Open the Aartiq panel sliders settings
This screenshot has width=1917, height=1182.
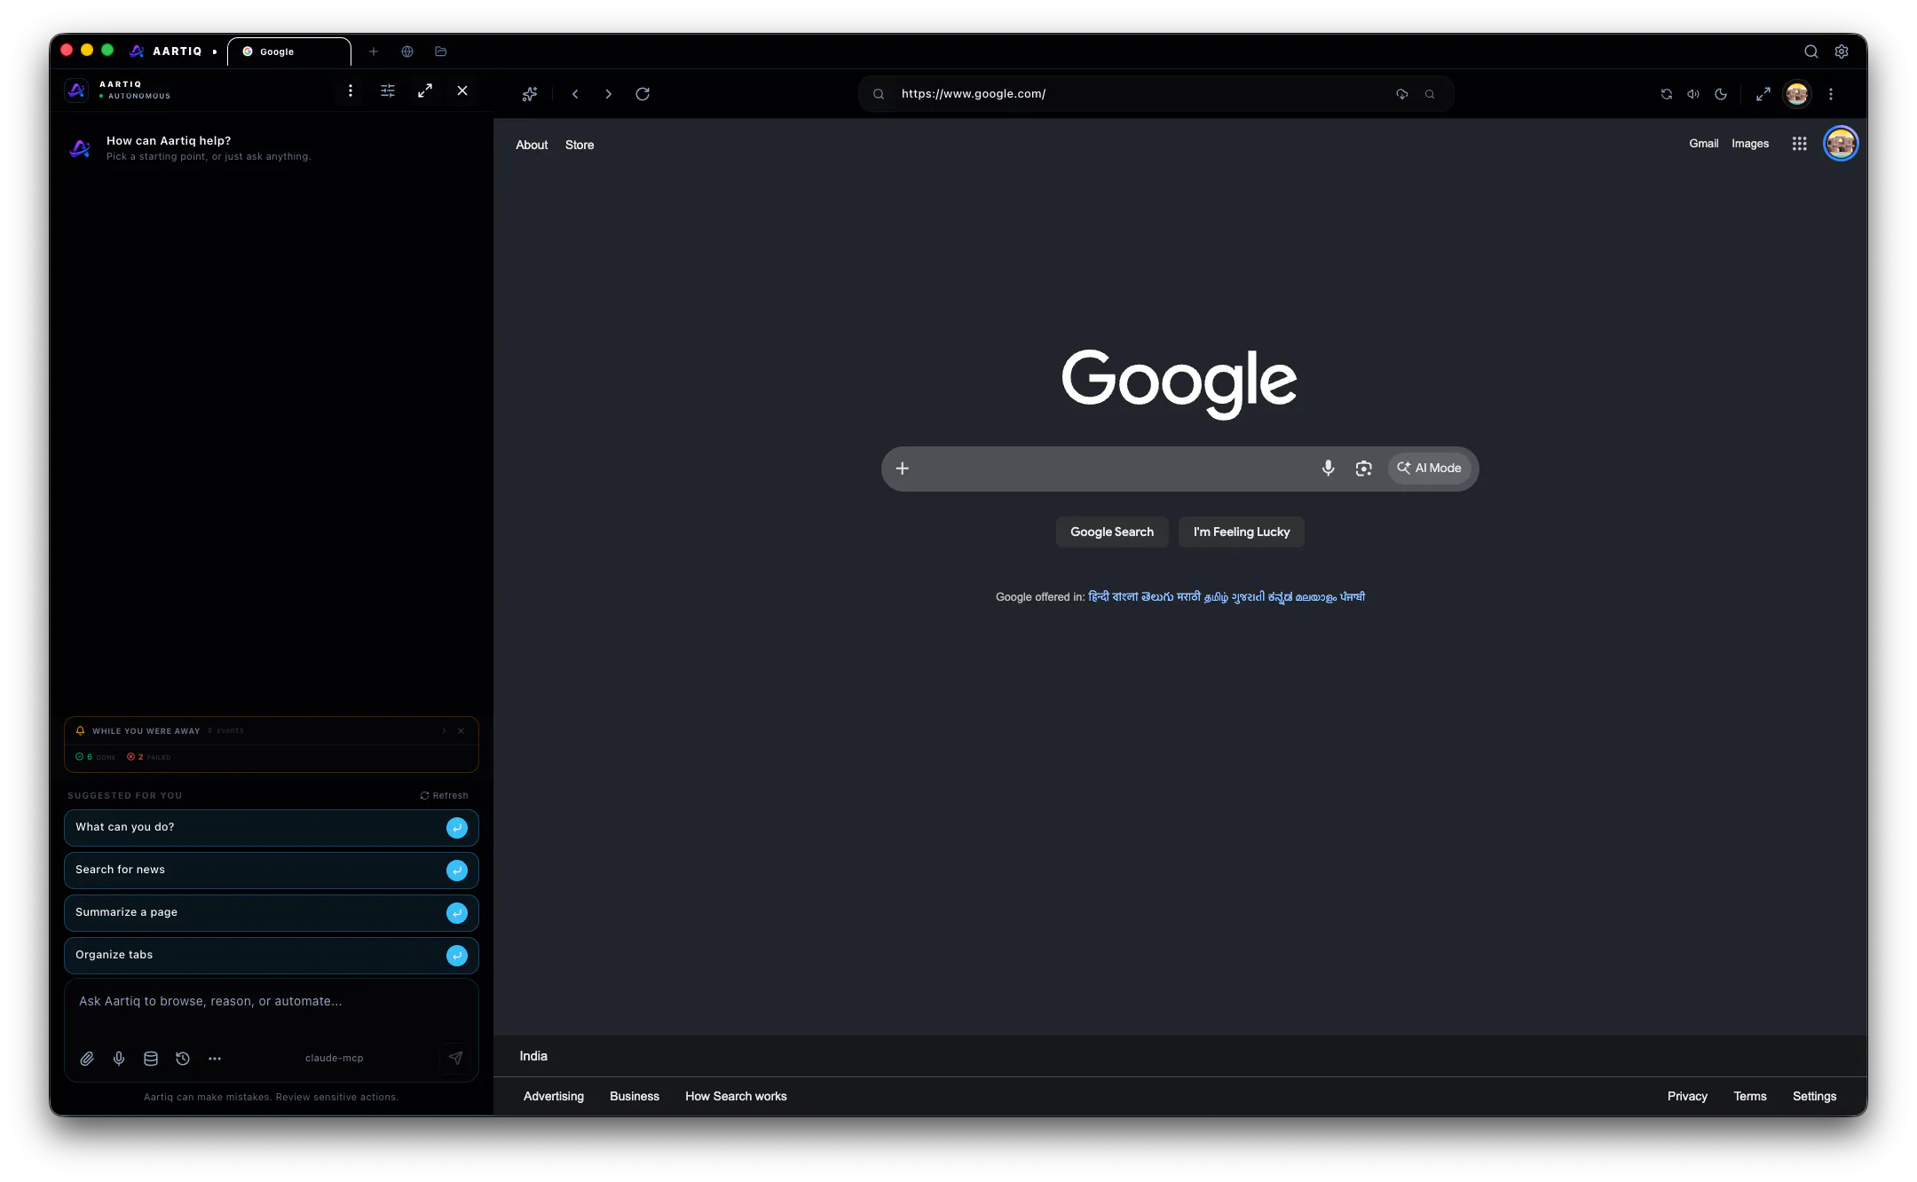point(388,91)
